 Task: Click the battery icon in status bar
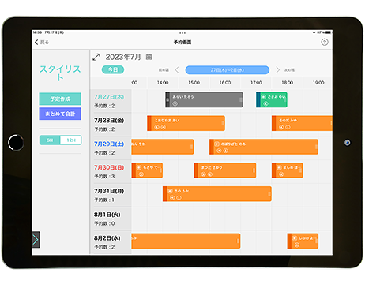tap(328, 32)
